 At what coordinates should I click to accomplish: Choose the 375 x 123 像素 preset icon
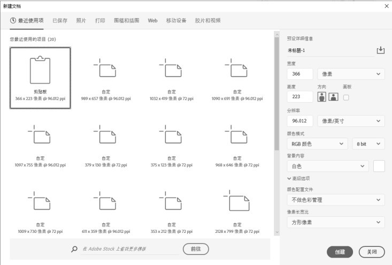point(171,134)
